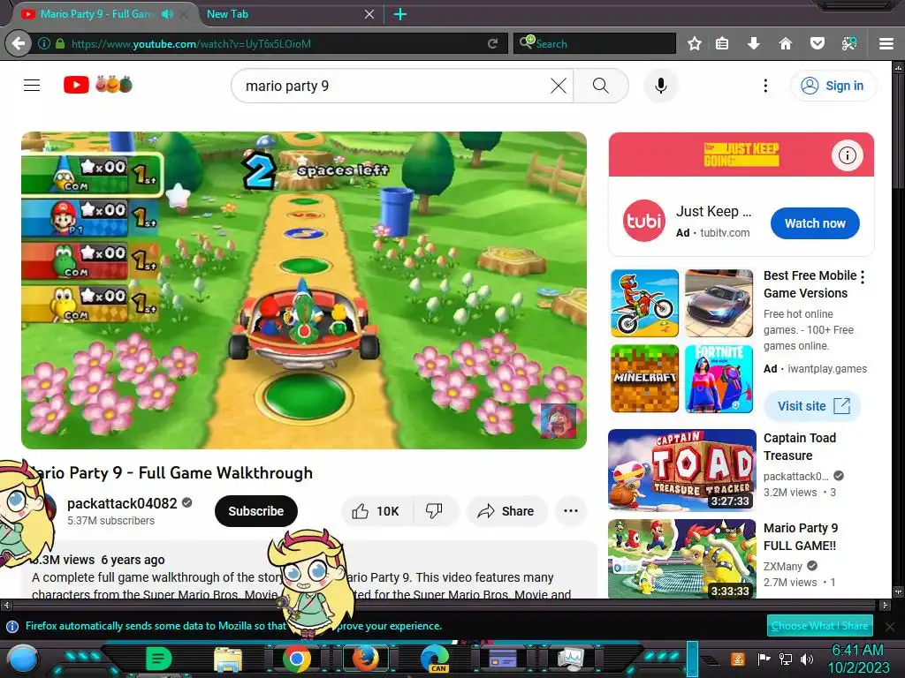The image size is (905, 678).
Task: Launch Chrome from the taskbar
Action: [x=297, y=659]
